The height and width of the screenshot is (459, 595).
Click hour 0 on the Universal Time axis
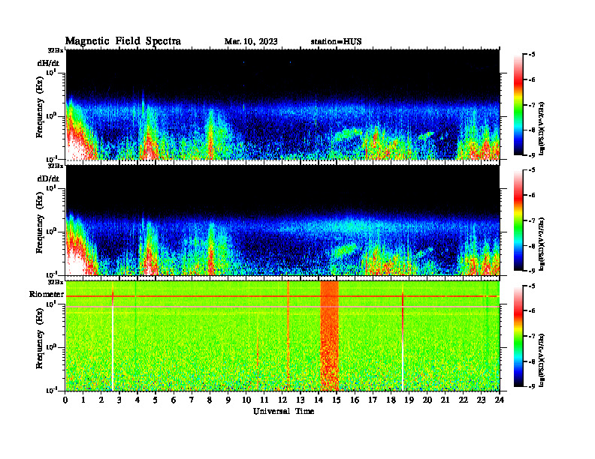65,400
